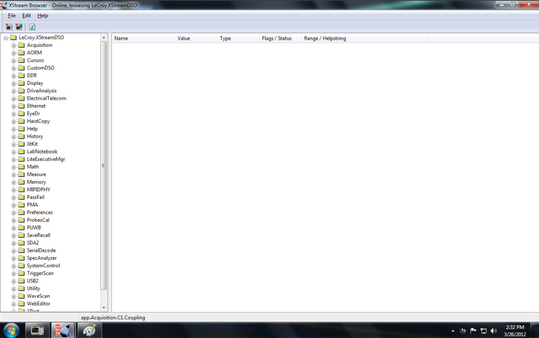This screenshot has height=338, width=539.
Task: Click the connect to remote instrument globe icon
Action: pyautogui.click(x=19, y=27)
